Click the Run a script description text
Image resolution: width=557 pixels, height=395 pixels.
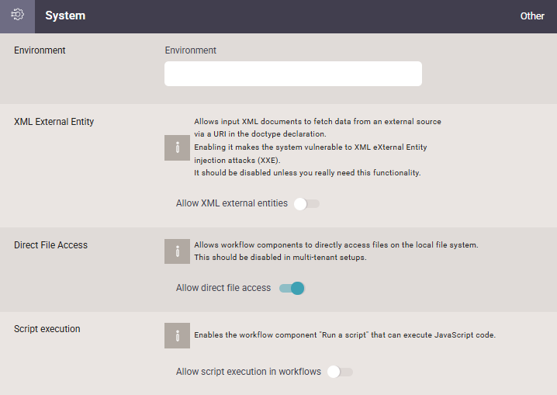[x=345, y=335]
